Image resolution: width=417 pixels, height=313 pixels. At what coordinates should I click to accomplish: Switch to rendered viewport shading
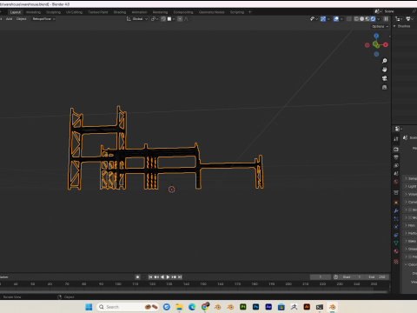373,19
